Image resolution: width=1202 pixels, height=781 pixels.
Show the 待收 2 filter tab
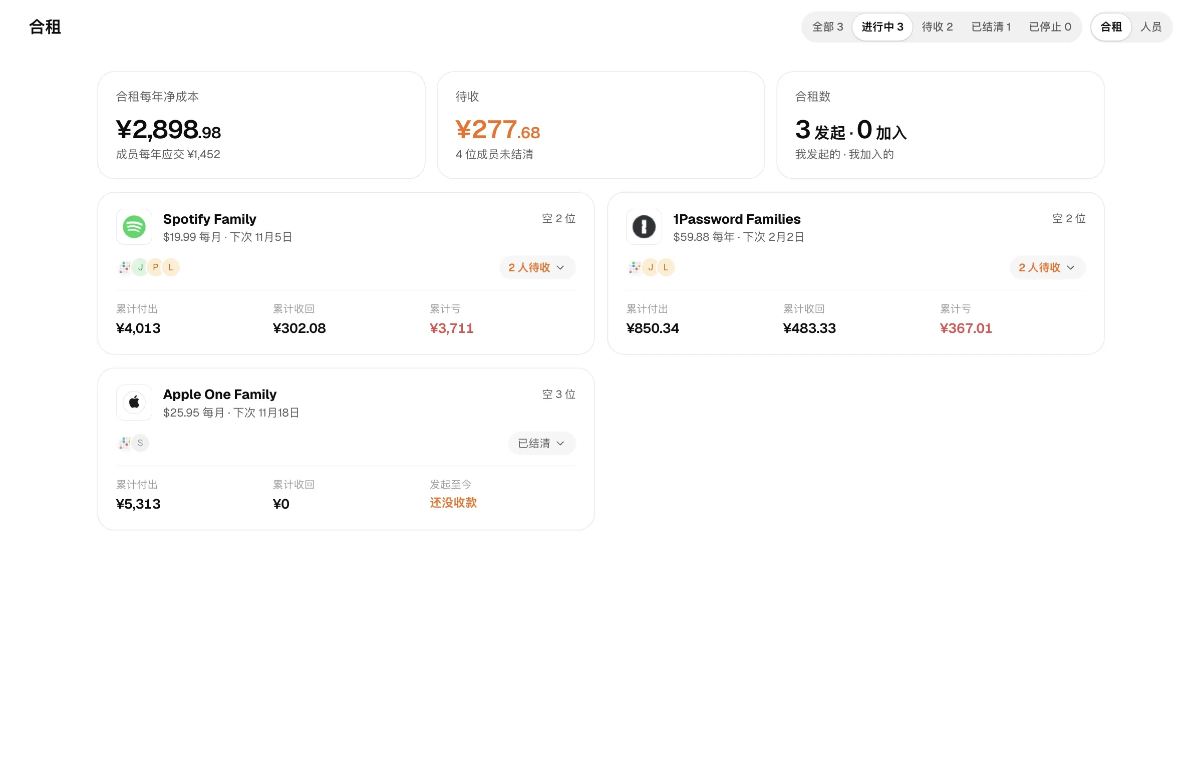937,27
